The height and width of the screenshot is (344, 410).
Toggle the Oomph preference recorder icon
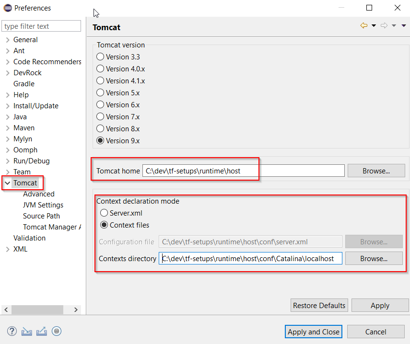pos(57,331)
